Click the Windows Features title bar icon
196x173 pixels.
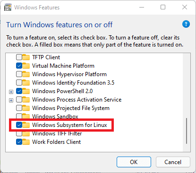(x=8, y=7)
